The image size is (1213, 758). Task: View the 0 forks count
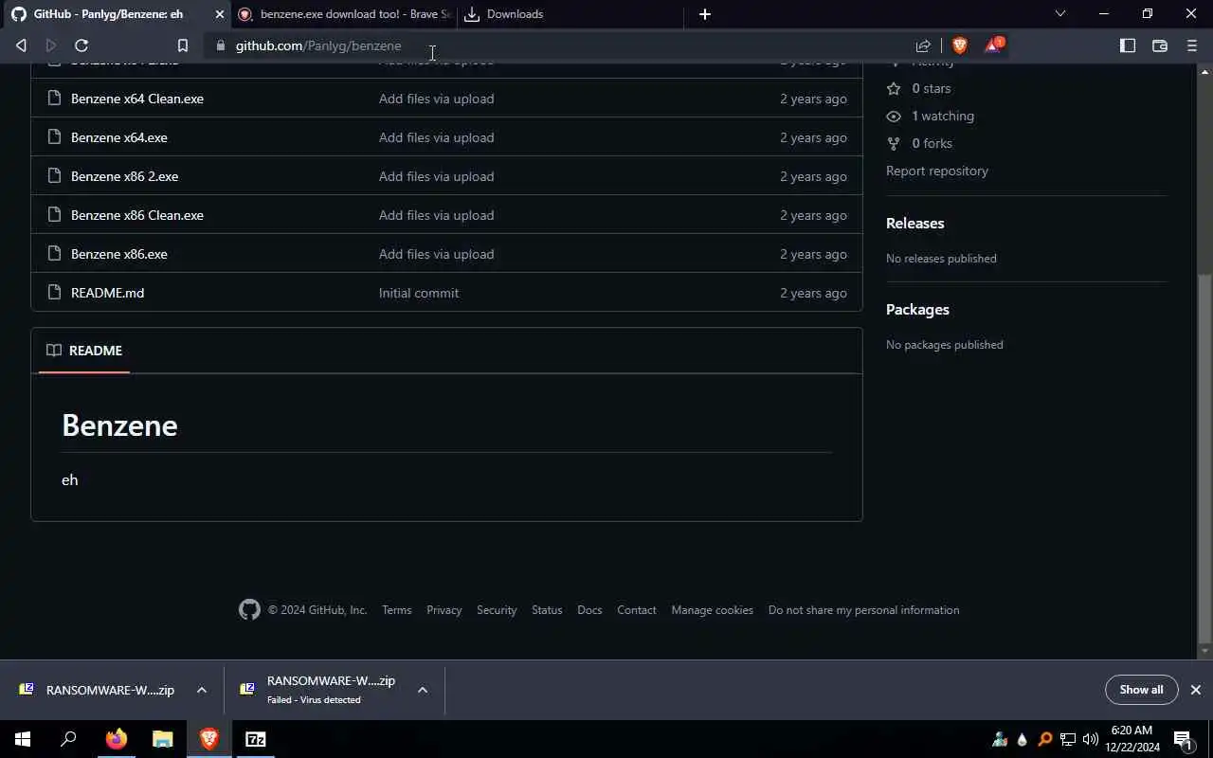[x=919, y=143]
